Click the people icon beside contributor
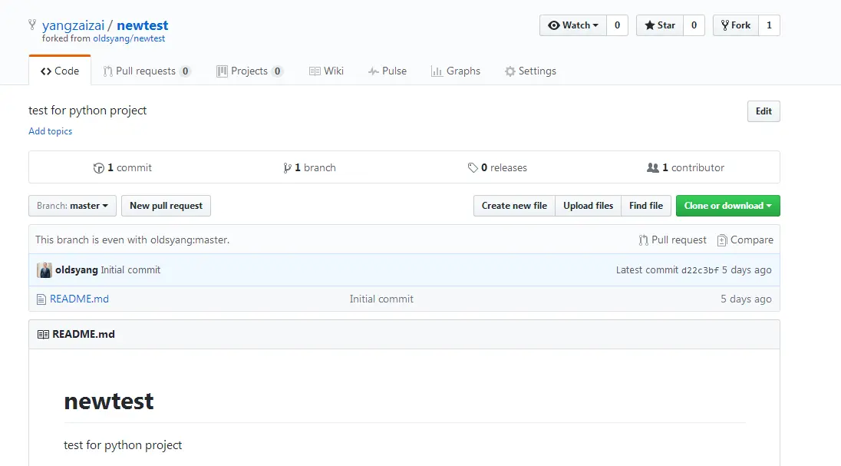The image size is (841, 466). point(653,167)
